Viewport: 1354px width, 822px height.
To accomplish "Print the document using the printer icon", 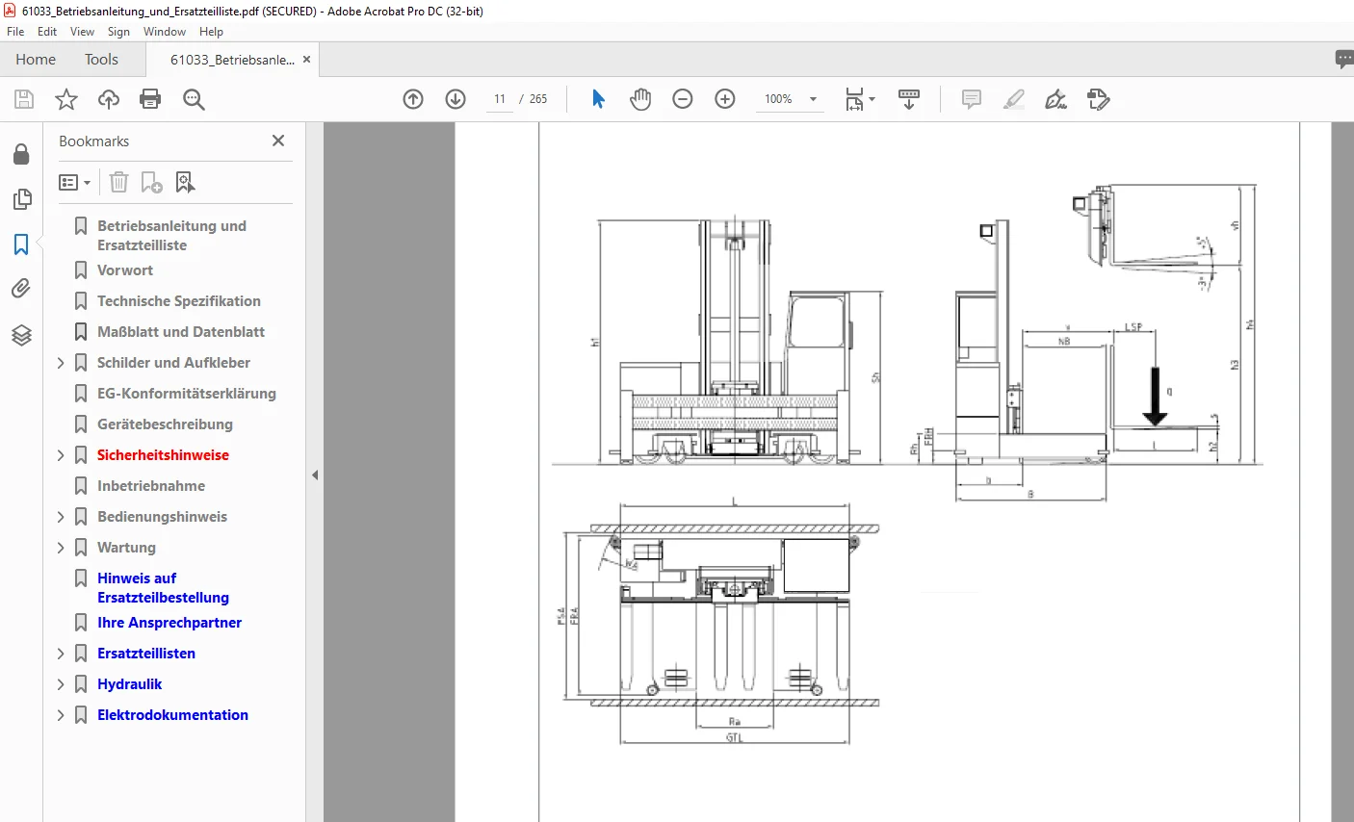I will [x=150, y=99].
